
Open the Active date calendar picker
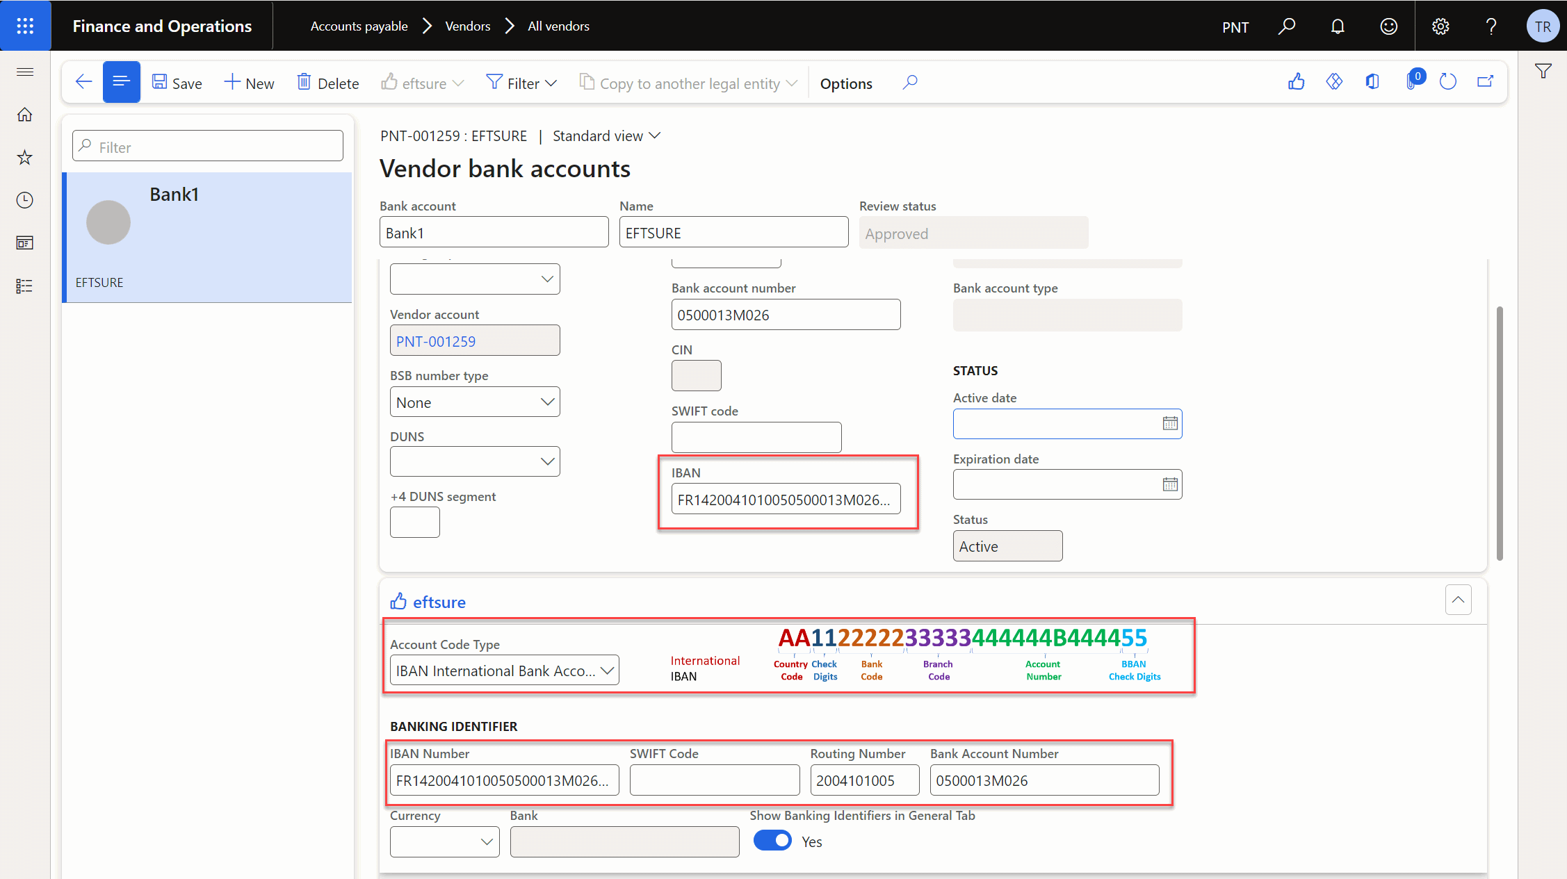pos(1170,424)
